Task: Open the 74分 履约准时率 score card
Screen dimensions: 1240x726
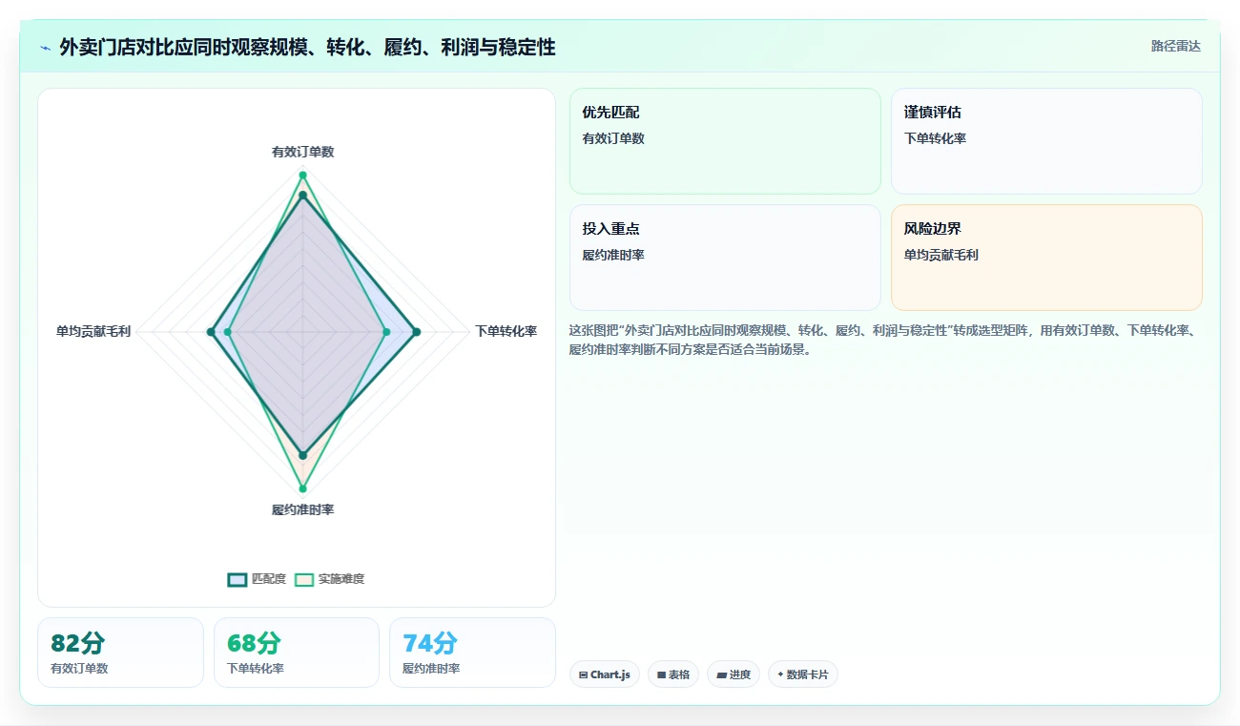Action: click(472, 653)
